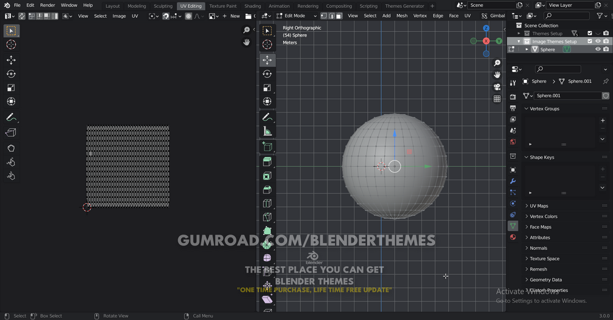Click the viewport zoom magnifier icon
The width and height of the screenshot is (613, 320).
[497, 63]
